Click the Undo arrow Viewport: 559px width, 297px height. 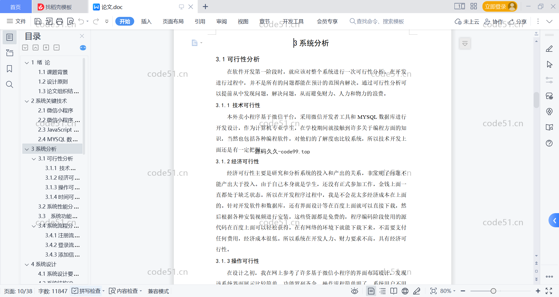point(81,21)
